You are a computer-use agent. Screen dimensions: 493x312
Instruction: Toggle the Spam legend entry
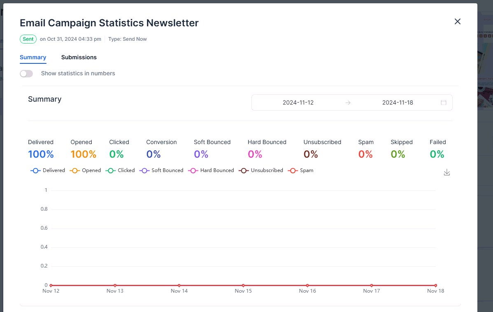(300, 170)
